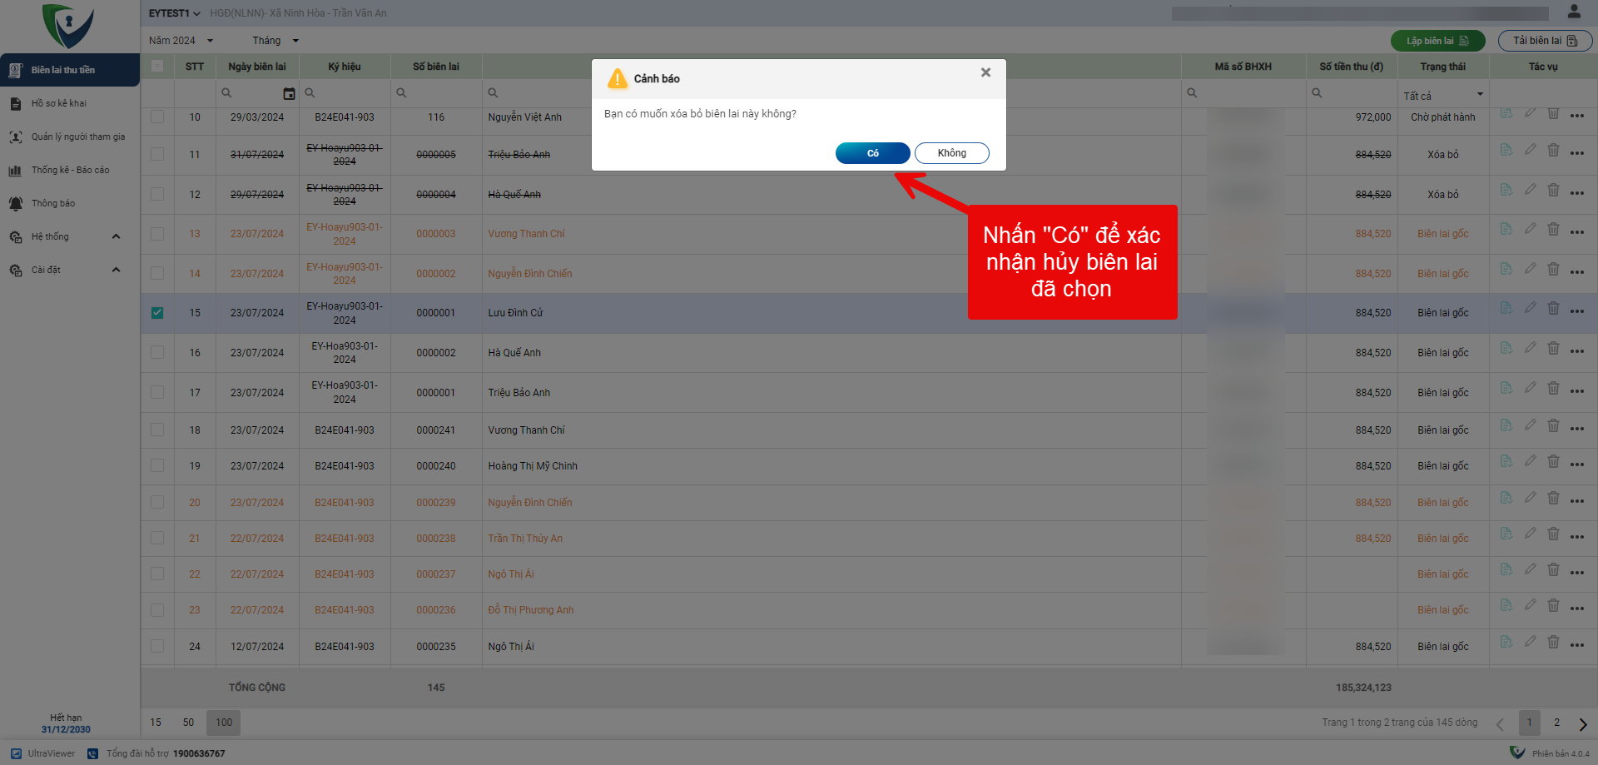
Task: Confirm deletion by pressing Có
Action: point(872,153)
